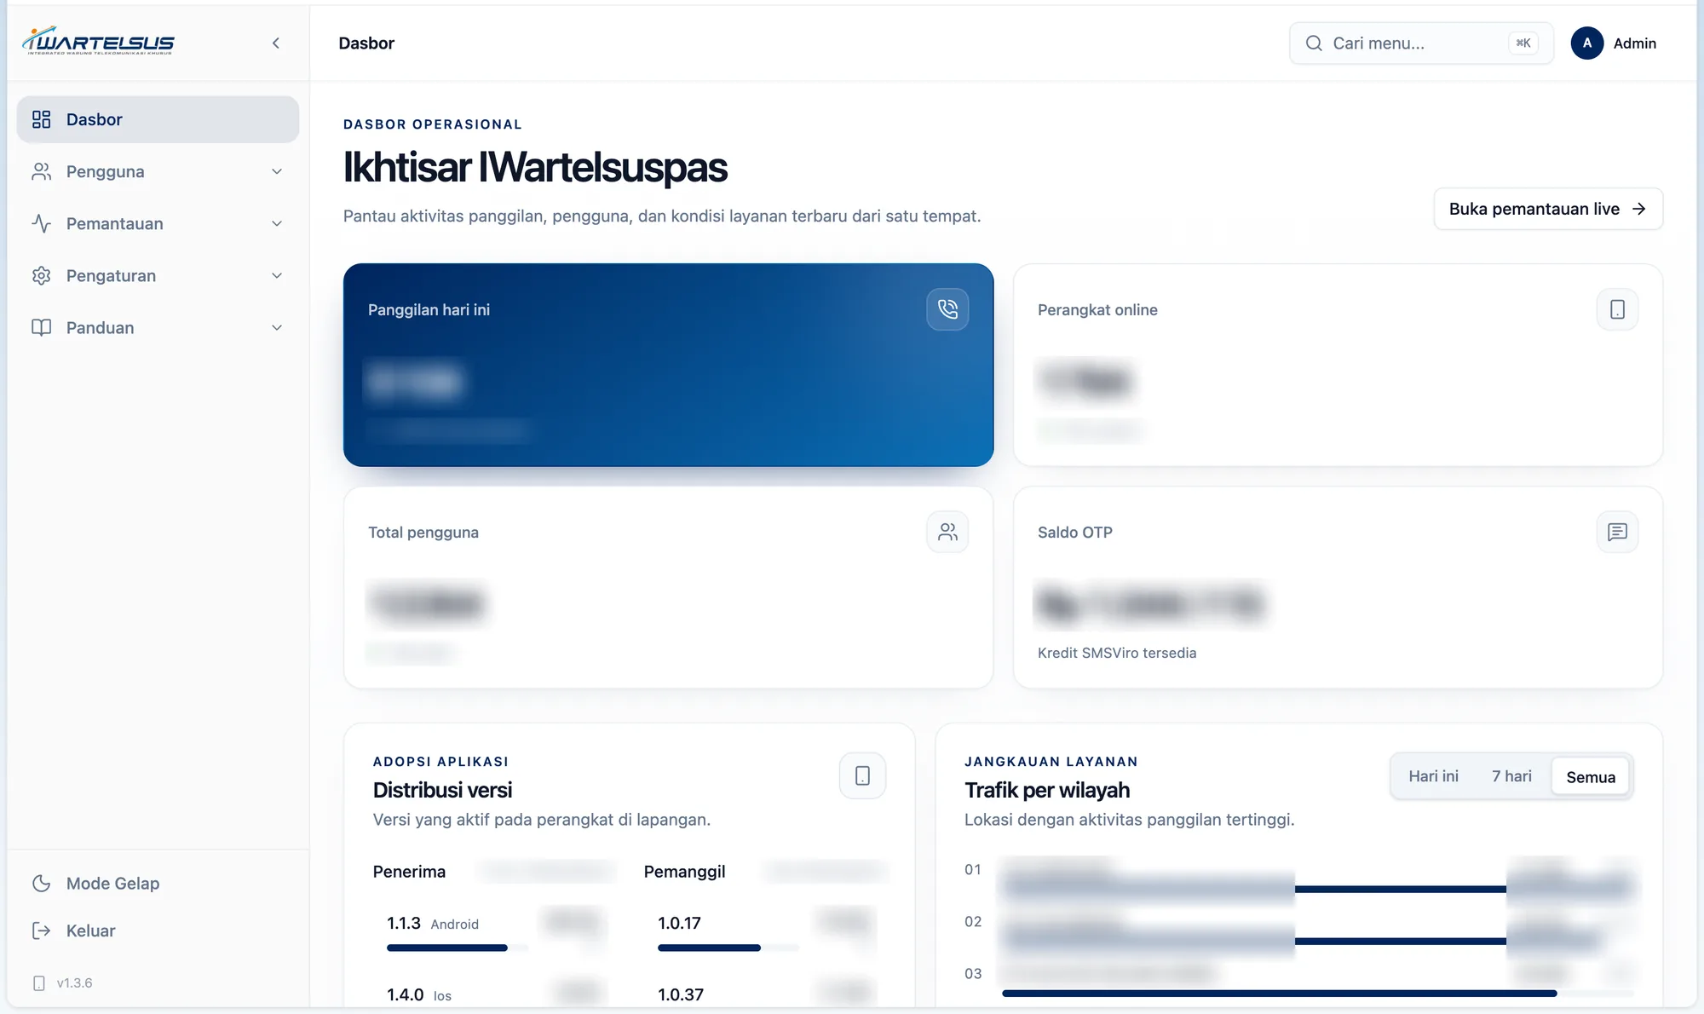Click the search magnifier icon
This screenshot has width=1704, height=1014.
click(x=1314, y=43)
